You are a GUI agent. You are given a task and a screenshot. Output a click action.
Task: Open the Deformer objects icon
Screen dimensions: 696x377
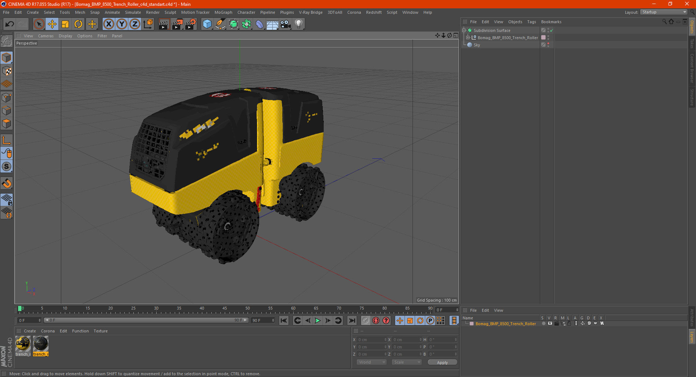(260, 24)
